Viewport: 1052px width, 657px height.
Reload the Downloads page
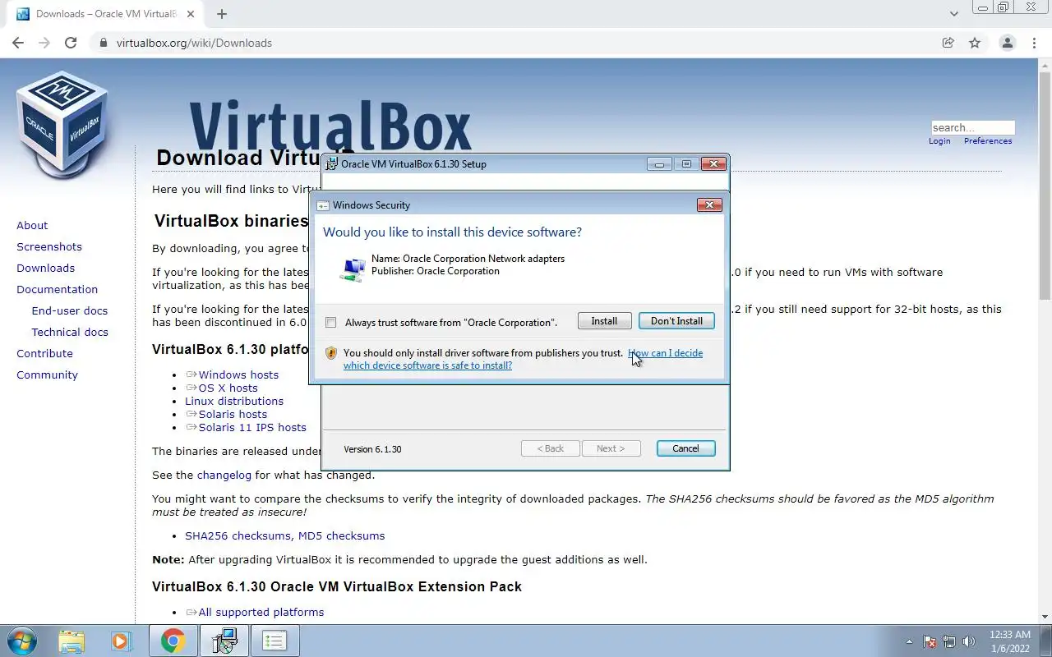click(x=71, y=43)
